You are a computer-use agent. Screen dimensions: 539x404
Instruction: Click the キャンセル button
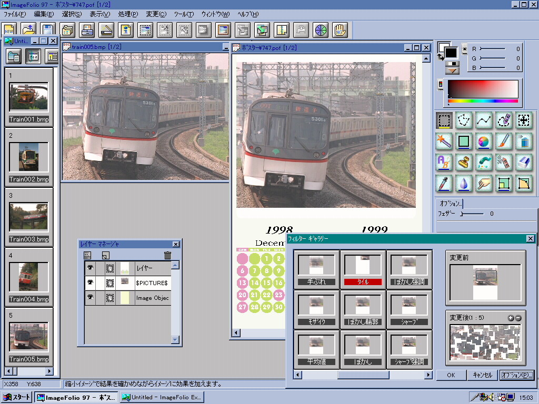[x=482, y=375]
